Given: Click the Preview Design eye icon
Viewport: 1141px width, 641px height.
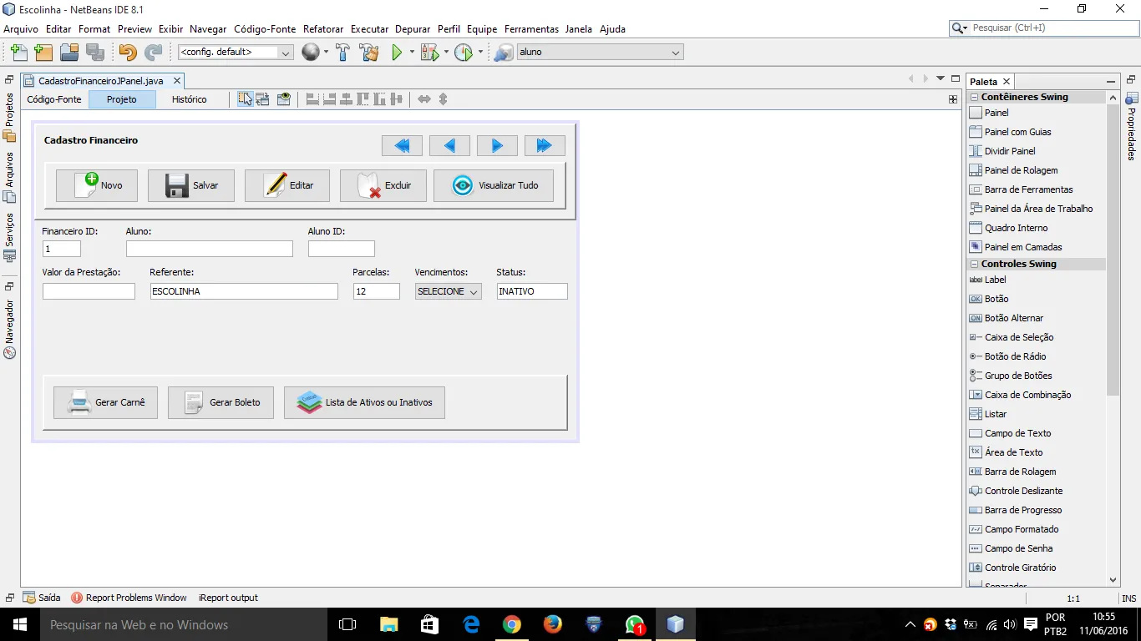Looking at the screenshot, I should [284, 99].
